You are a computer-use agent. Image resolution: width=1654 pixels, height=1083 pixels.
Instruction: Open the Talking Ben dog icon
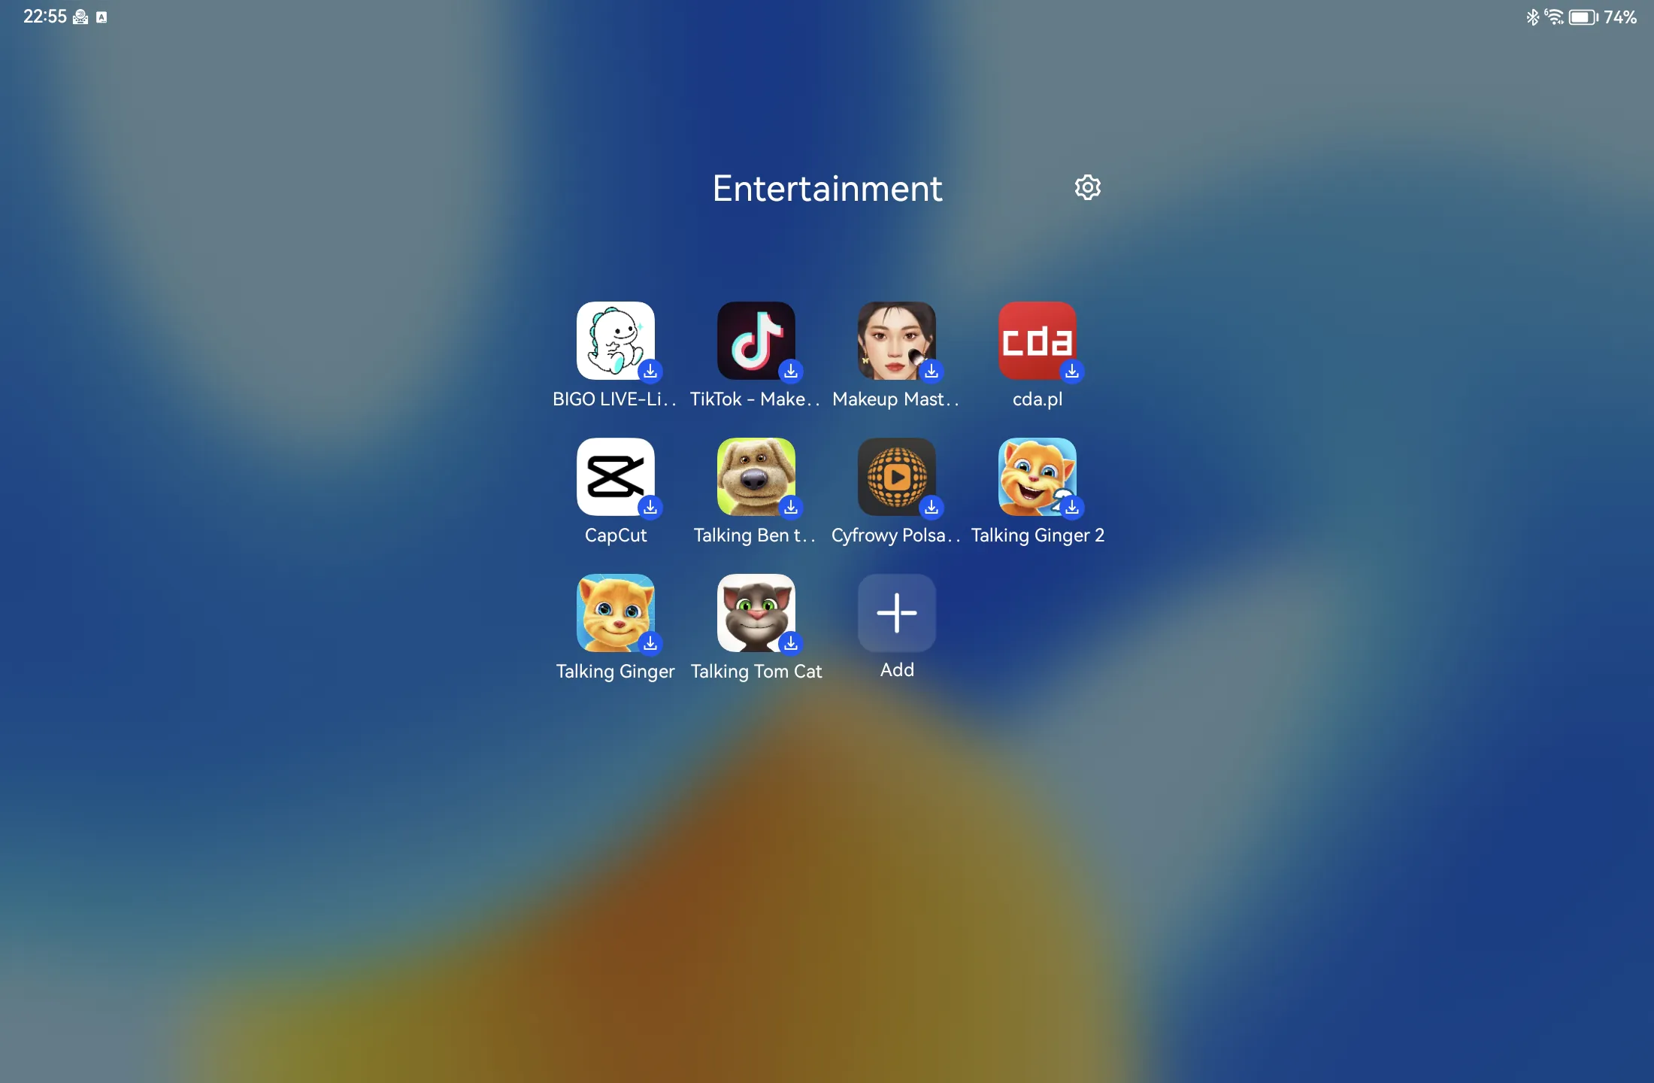756,477
